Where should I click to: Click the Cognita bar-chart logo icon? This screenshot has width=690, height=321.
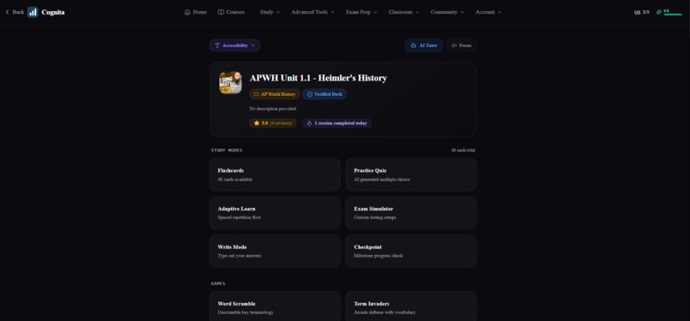33,12
